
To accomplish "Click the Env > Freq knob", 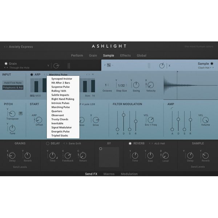I will pos(151,120).
